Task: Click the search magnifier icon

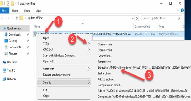Action: point(179,18)
